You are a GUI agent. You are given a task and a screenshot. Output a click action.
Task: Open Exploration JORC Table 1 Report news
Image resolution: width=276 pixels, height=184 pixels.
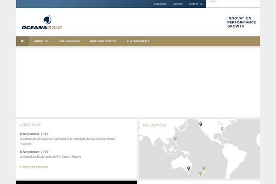coord(50,157)
